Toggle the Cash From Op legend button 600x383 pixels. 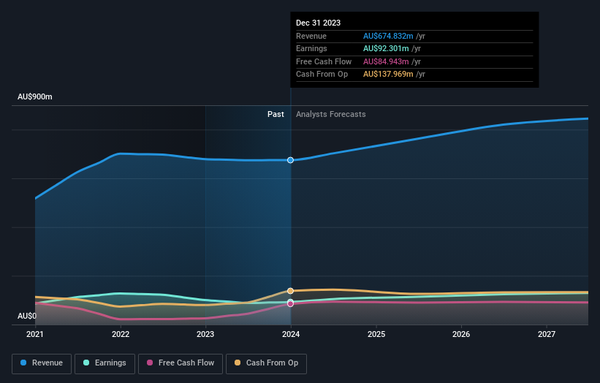pos(266,363)
